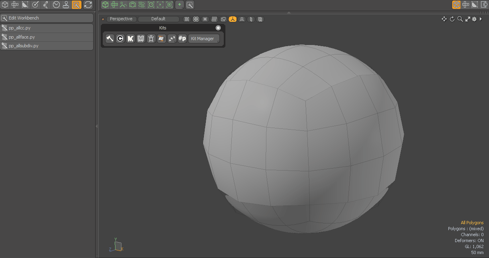The image size is (489, 258).
Task: Click the small orange dot beside Perspective
Action: click(103, 19)
